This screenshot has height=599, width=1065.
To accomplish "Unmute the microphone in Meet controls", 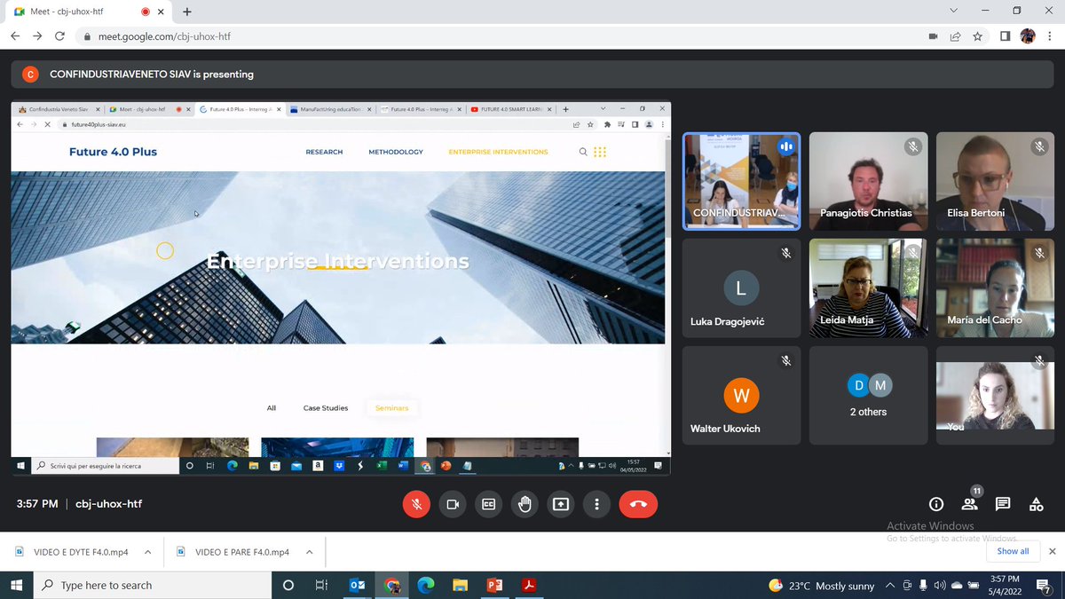I will point(416,504).
